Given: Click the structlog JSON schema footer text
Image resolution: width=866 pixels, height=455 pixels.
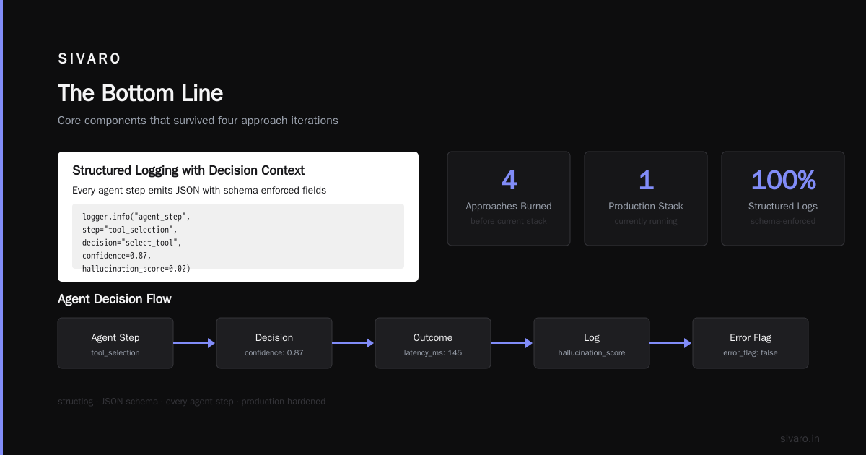Looking at the screenshot, I should pyautogui.click(x=191, y=402).
